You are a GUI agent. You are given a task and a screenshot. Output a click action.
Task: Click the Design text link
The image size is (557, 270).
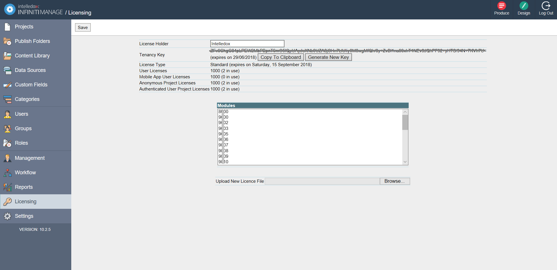click(x=524, y=13)
